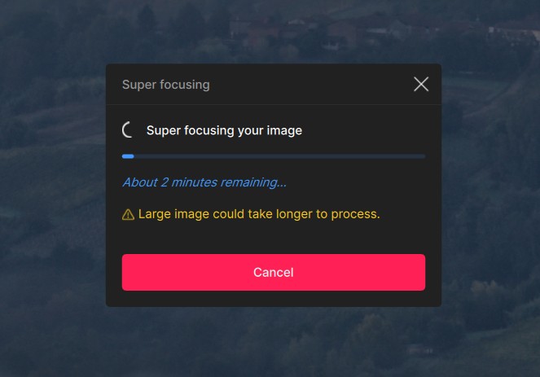The width and height of the screenshot is (540, 377).
Task: Click the empty dialog header area
Action: click(310, 84)
